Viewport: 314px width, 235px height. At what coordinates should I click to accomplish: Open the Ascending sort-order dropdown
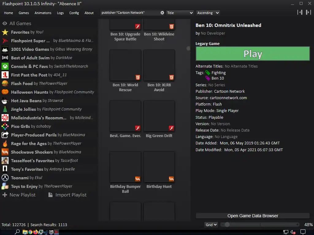tap(208, 13)
